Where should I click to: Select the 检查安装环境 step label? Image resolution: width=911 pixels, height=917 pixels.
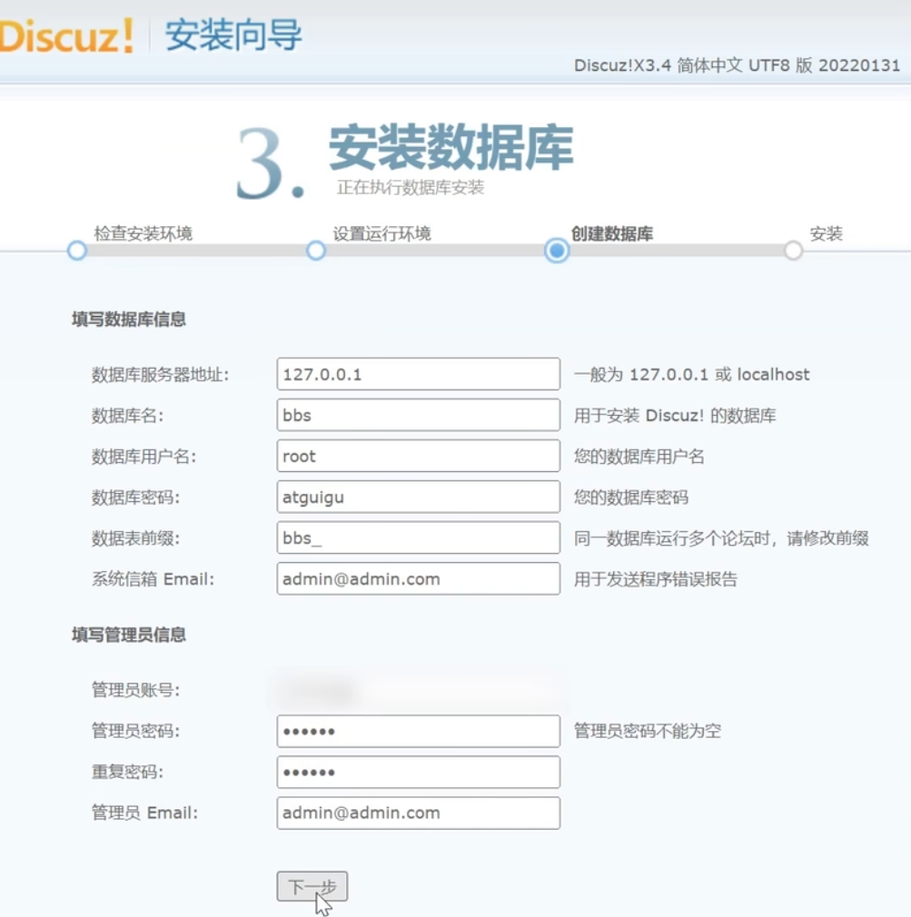pos(144,233)
